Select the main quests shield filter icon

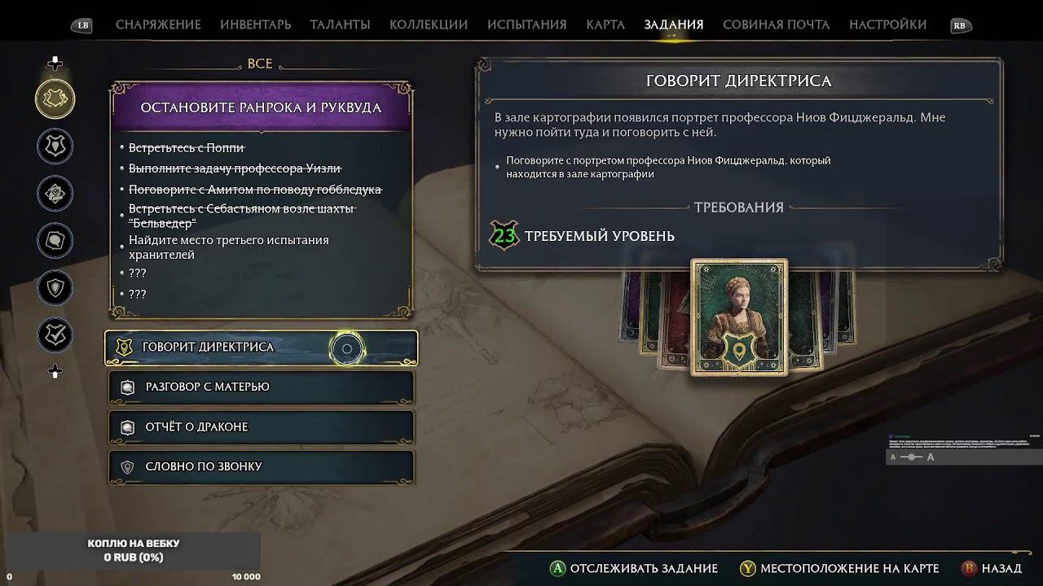(x=55, y=146)
